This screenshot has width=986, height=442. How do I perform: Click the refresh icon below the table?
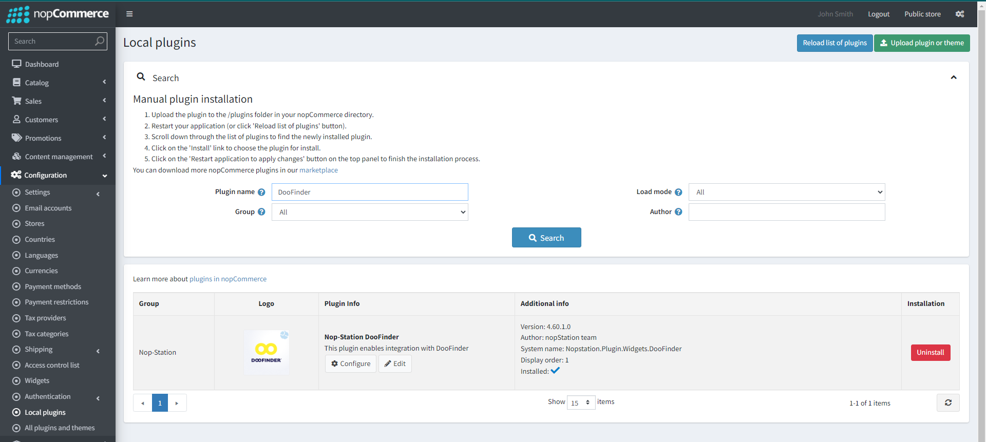(x=948, y=403)
